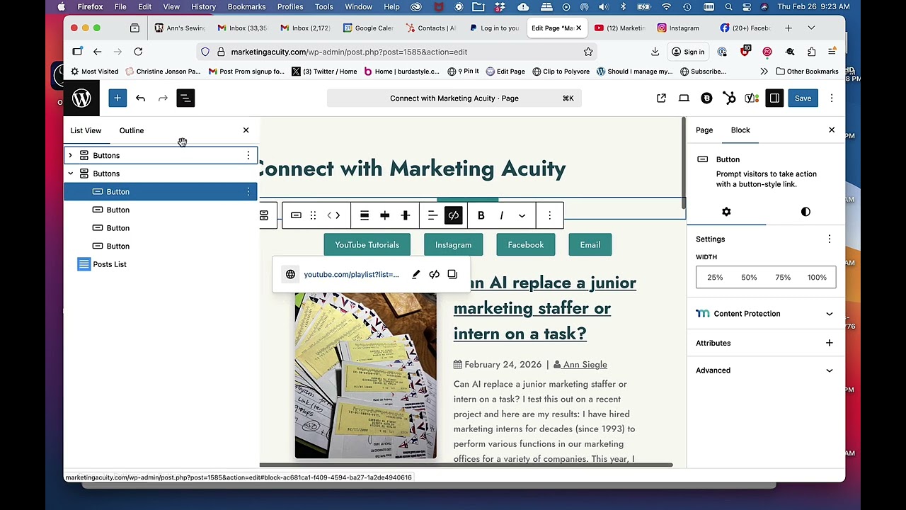Open text align control in toolbar
The image size is (906, 510).
point(432,215)
